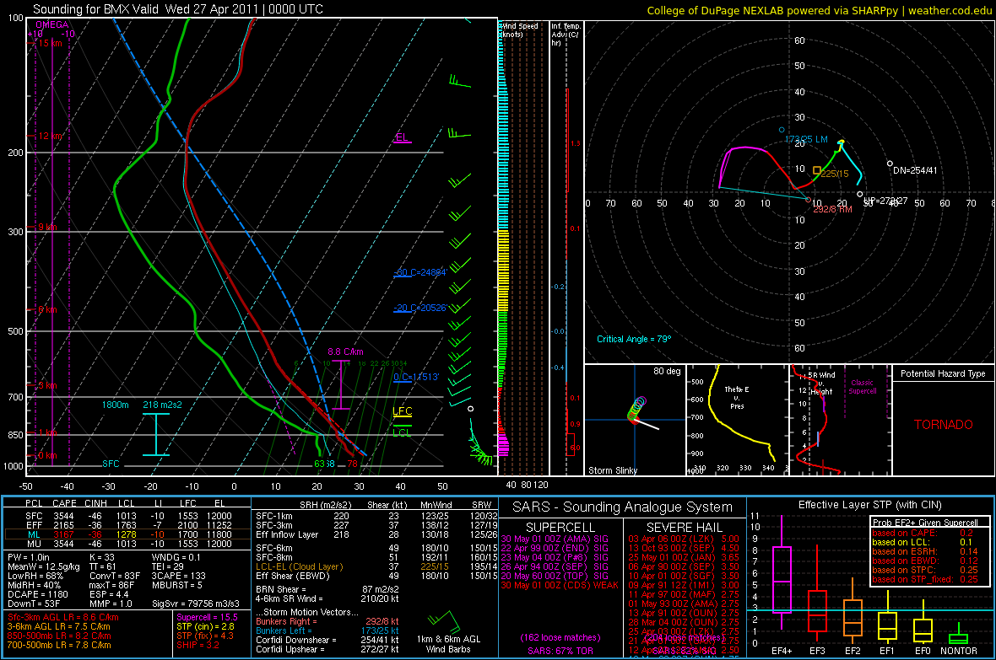Click the Storm Slinky colored circles
Viewport: 996px width, 660px height.
pyautogui.click(x=636, y=409)
